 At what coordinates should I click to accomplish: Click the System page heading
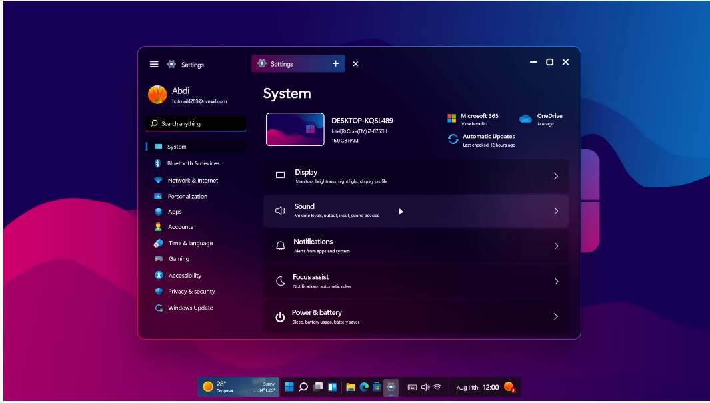point(287,94)
